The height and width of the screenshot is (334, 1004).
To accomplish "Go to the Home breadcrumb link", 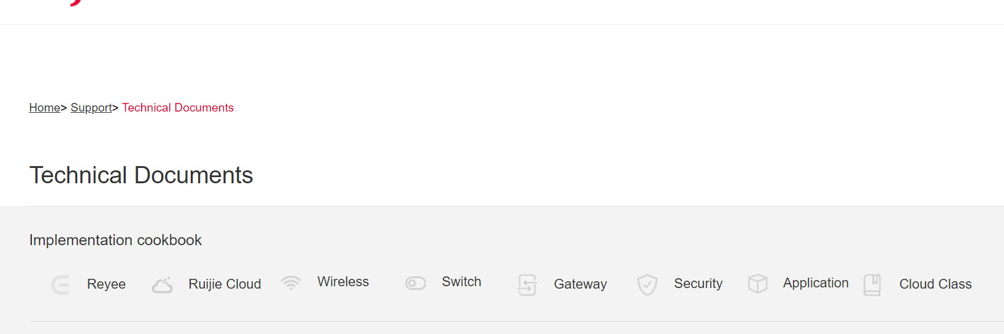I will (45, 108).
